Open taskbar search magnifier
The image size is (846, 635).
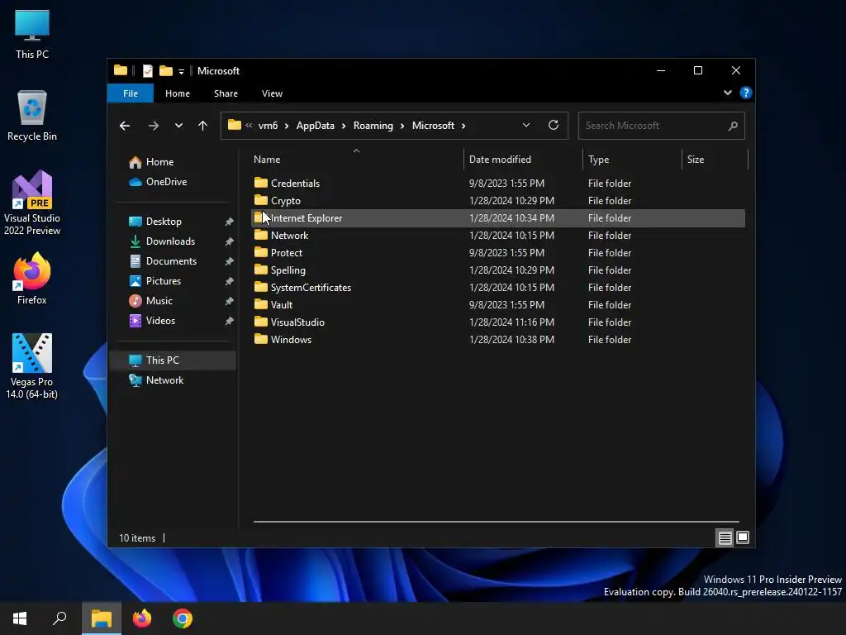[59, 618]
